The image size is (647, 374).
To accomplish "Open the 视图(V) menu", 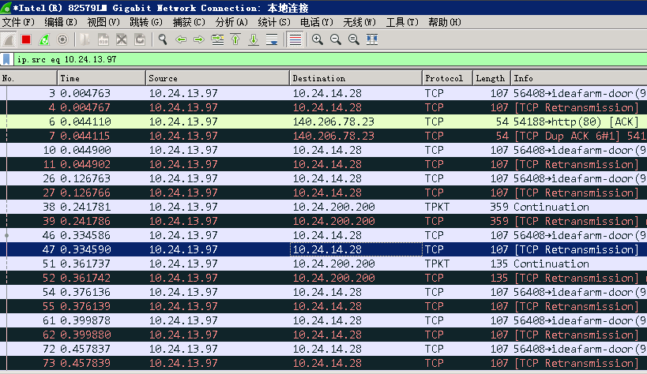I will tap(103, 22).
